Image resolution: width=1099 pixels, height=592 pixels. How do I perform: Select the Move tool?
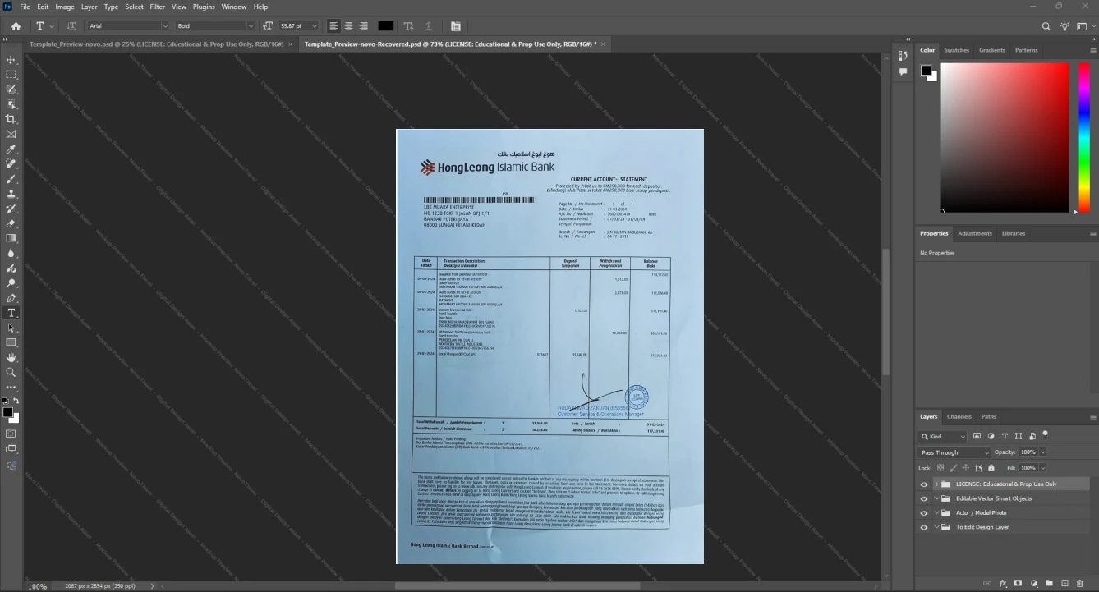coord(11,60)
